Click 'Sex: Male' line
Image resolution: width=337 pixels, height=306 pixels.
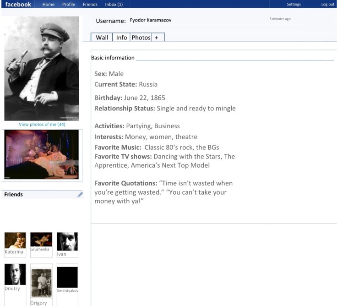[x=109, y=74]
